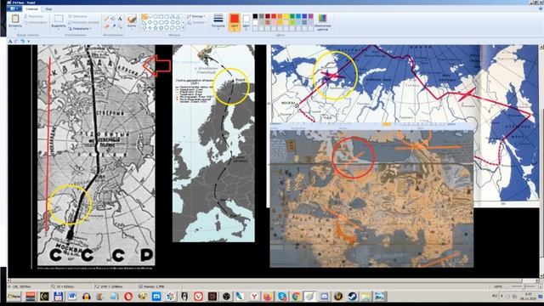The image size is (544, 306).
Task: Activate the Color 1 (Цвет 1) button
Action: point(235,22)
